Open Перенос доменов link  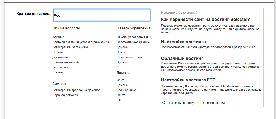[65, 95]
